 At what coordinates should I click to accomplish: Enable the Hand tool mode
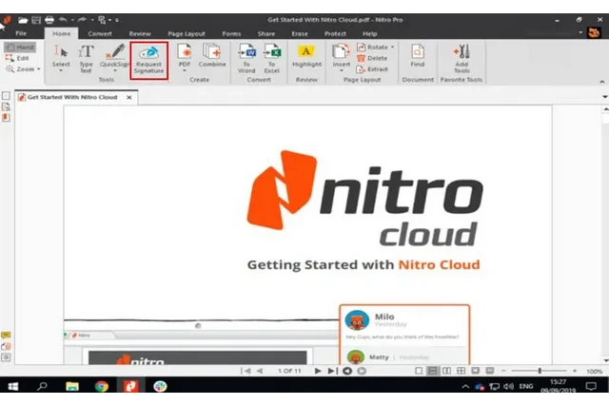[20, 47]
